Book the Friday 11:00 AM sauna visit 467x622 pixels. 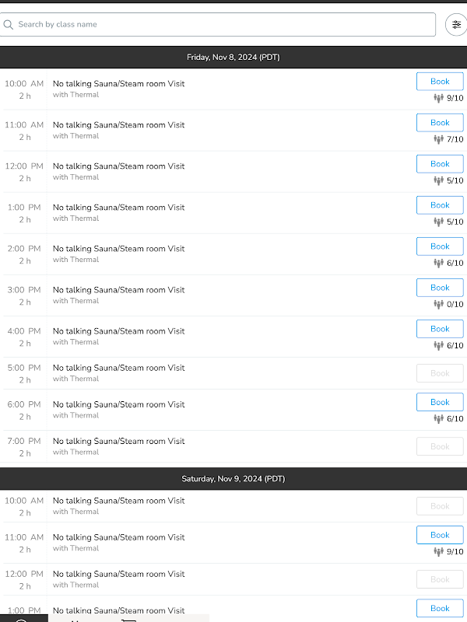pos(440,123)
